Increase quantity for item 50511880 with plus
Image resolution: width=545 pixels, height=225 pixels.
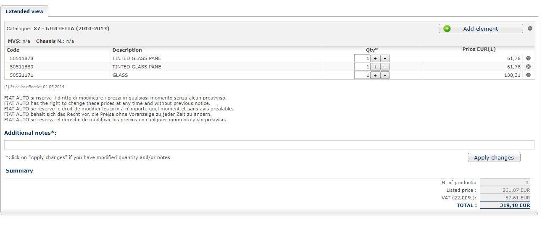point(375,67)
